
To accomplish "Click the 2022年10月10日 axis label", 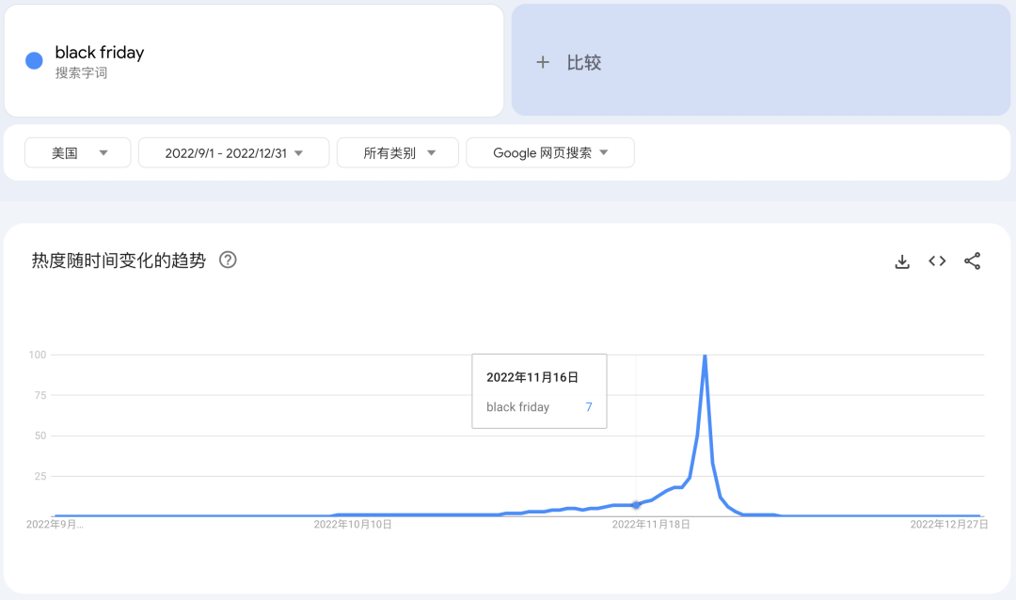I will tap(353, 525).
